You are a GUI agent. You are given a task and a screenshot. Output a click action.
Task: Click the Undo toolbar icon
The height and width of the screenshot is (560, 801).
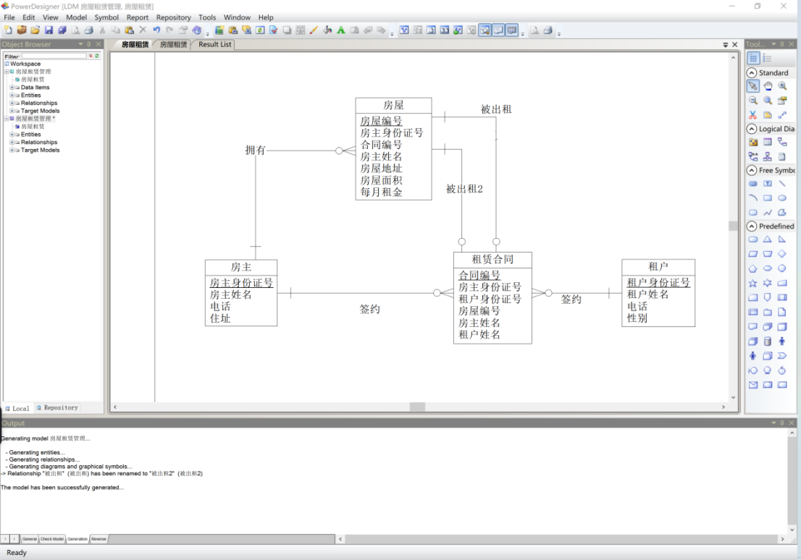[x=157, y=30]
